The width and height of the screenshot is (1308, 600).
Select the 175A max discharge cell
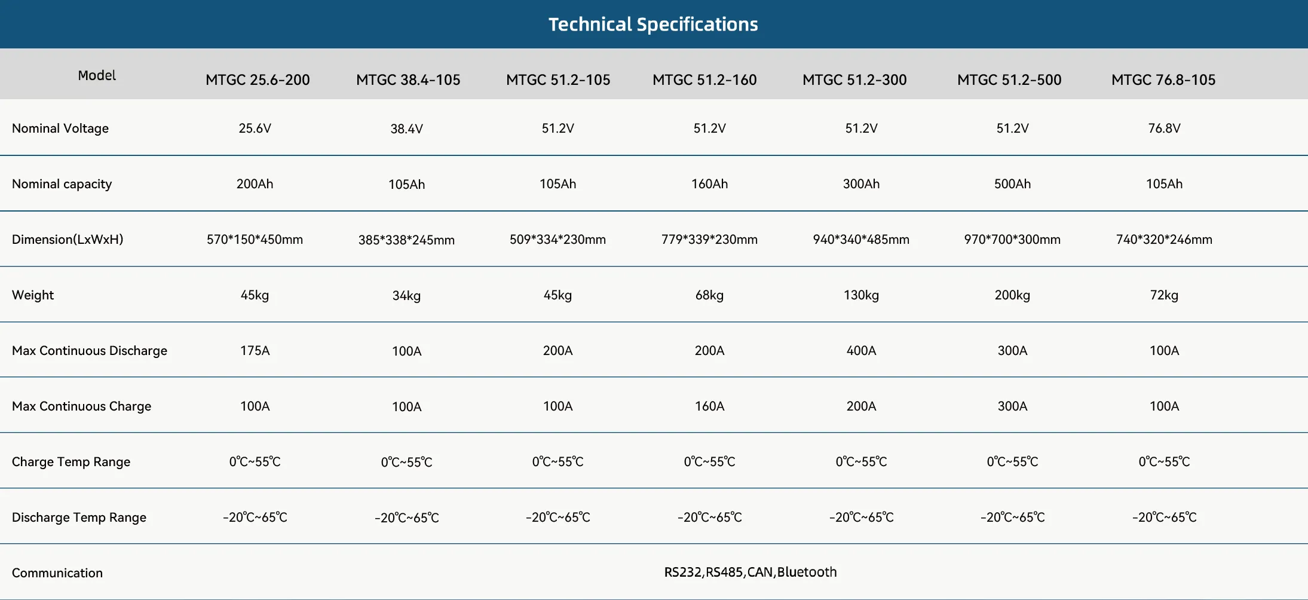(x=255, y=351)
